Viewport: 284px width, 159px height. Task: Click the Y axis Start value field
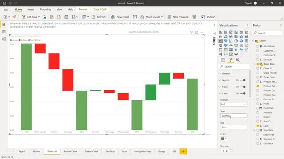click(x=234, y=116)
